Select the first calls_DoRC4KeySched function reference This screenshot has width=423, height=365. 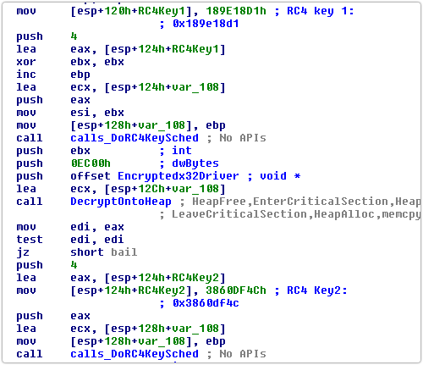[x=135, y=138]
